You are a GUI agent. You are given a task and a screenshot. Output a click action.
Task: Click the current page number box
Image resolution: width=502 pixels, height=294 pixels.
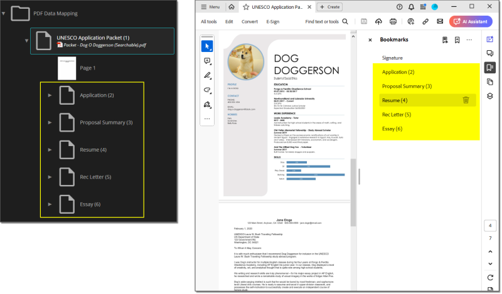click(490, 226)
